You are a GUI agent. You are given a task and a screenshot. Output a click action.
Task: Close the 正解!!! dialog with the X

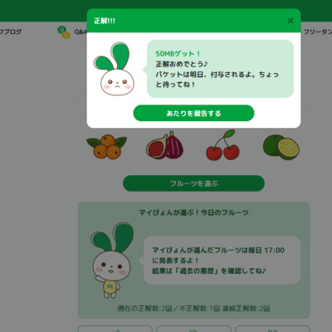(290, 21)
